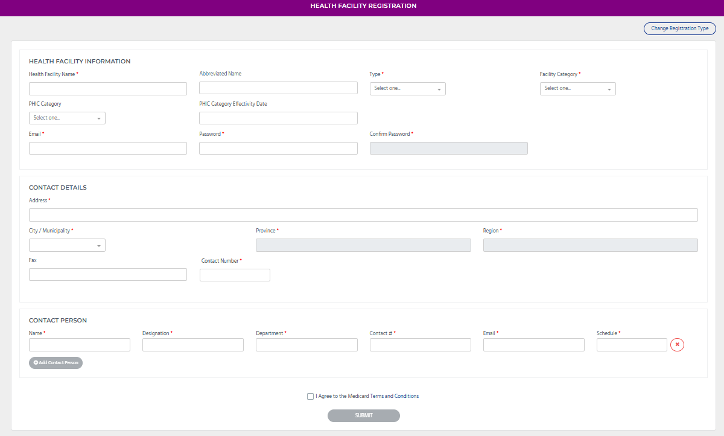Click the contact person Name field

point(80,345)
